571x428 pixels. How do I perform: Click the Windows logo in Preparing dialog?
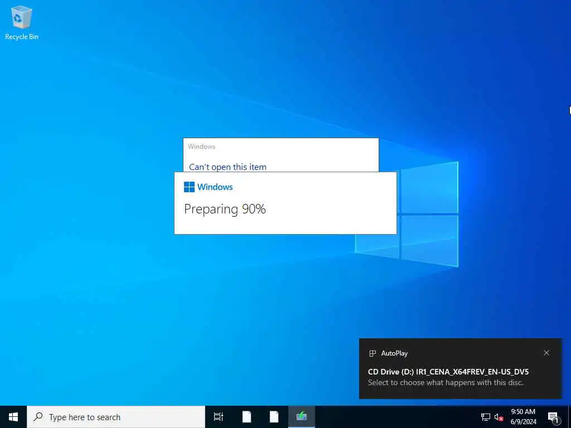point(190,187)
